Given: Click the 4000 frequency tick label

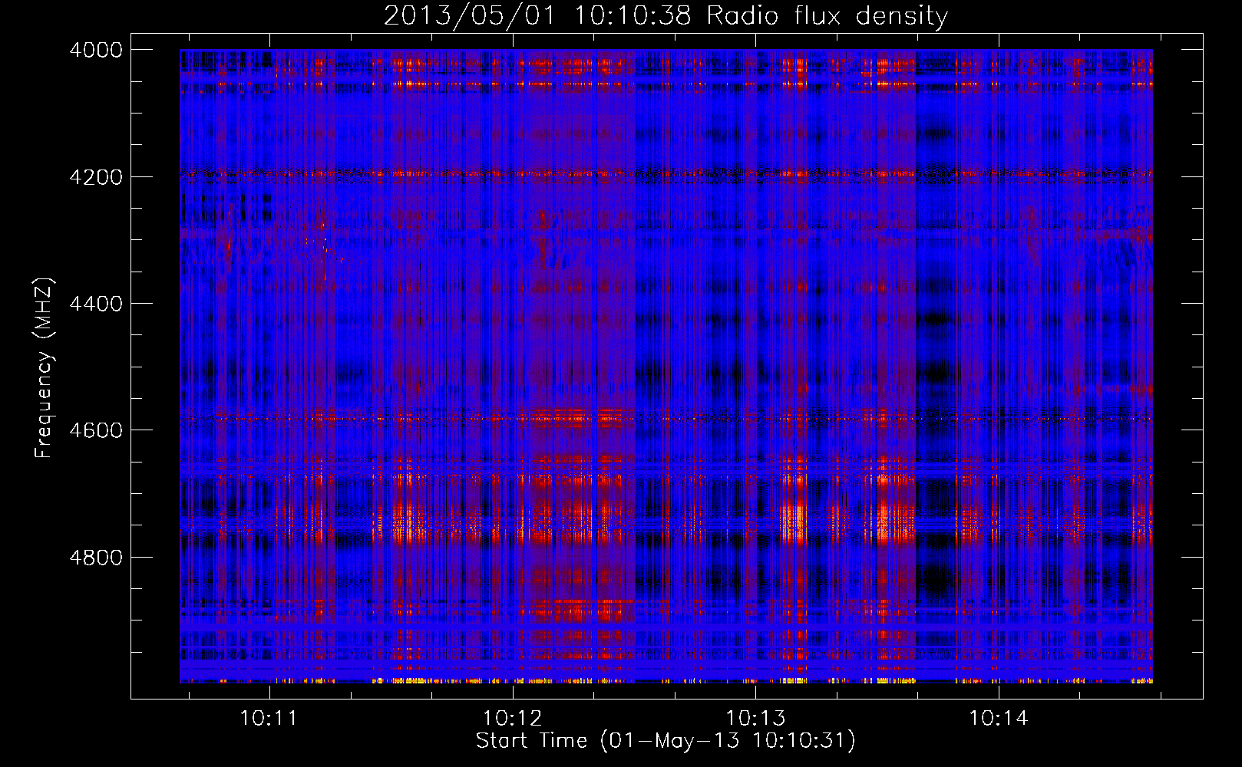Looking at the screenshot, I should (x=96, y=50).
